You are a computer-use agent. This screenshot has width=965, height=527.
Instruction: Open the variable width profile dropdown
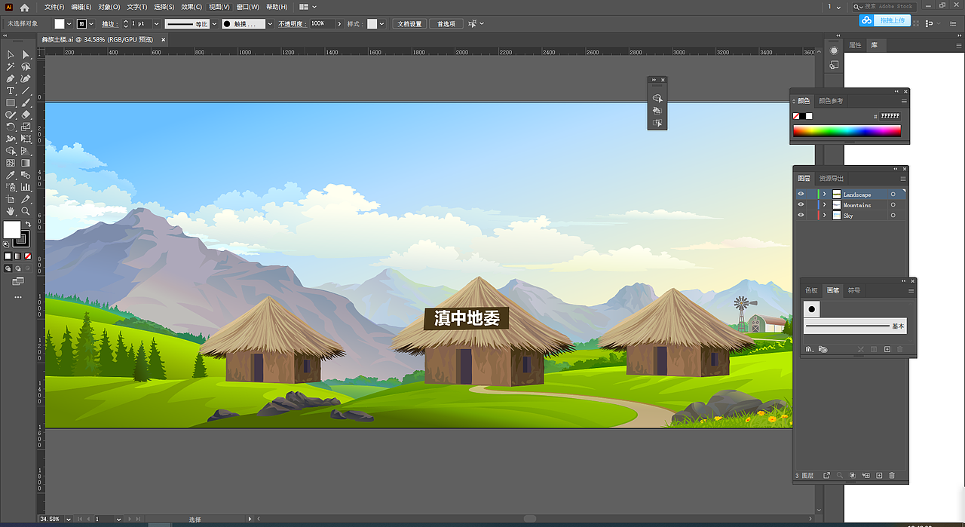click(x=213, y=24)
